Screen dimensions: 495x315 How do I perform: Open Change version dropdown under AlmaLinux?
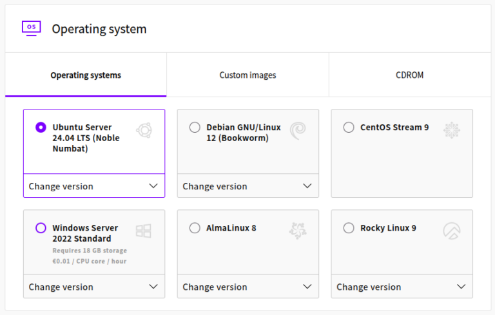coord(248,287)
